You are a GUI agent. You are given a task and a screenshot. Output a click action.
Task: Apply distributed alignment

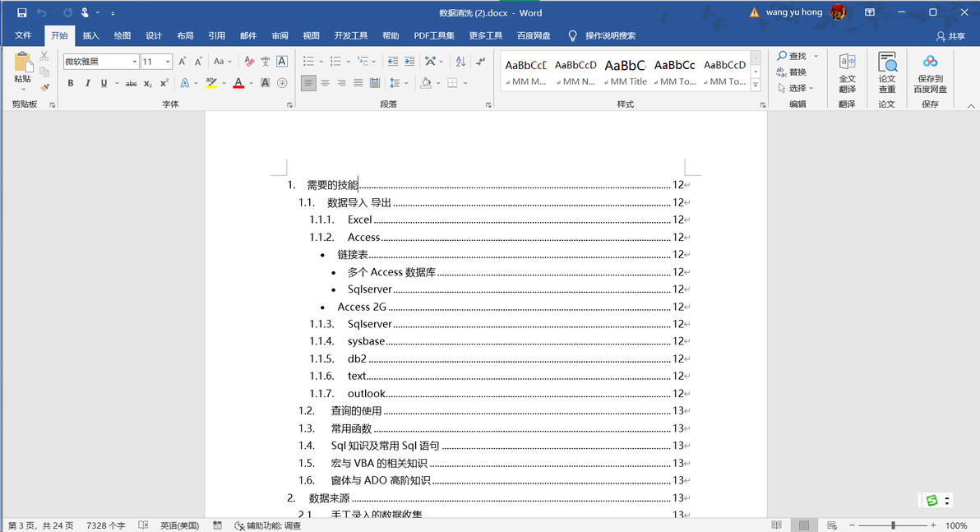click(374, 82)
